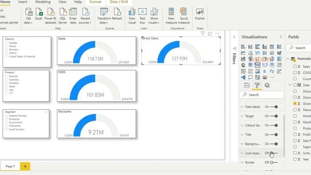Publish the report
This screenshot has height=175, width=311.
point(200,14)
